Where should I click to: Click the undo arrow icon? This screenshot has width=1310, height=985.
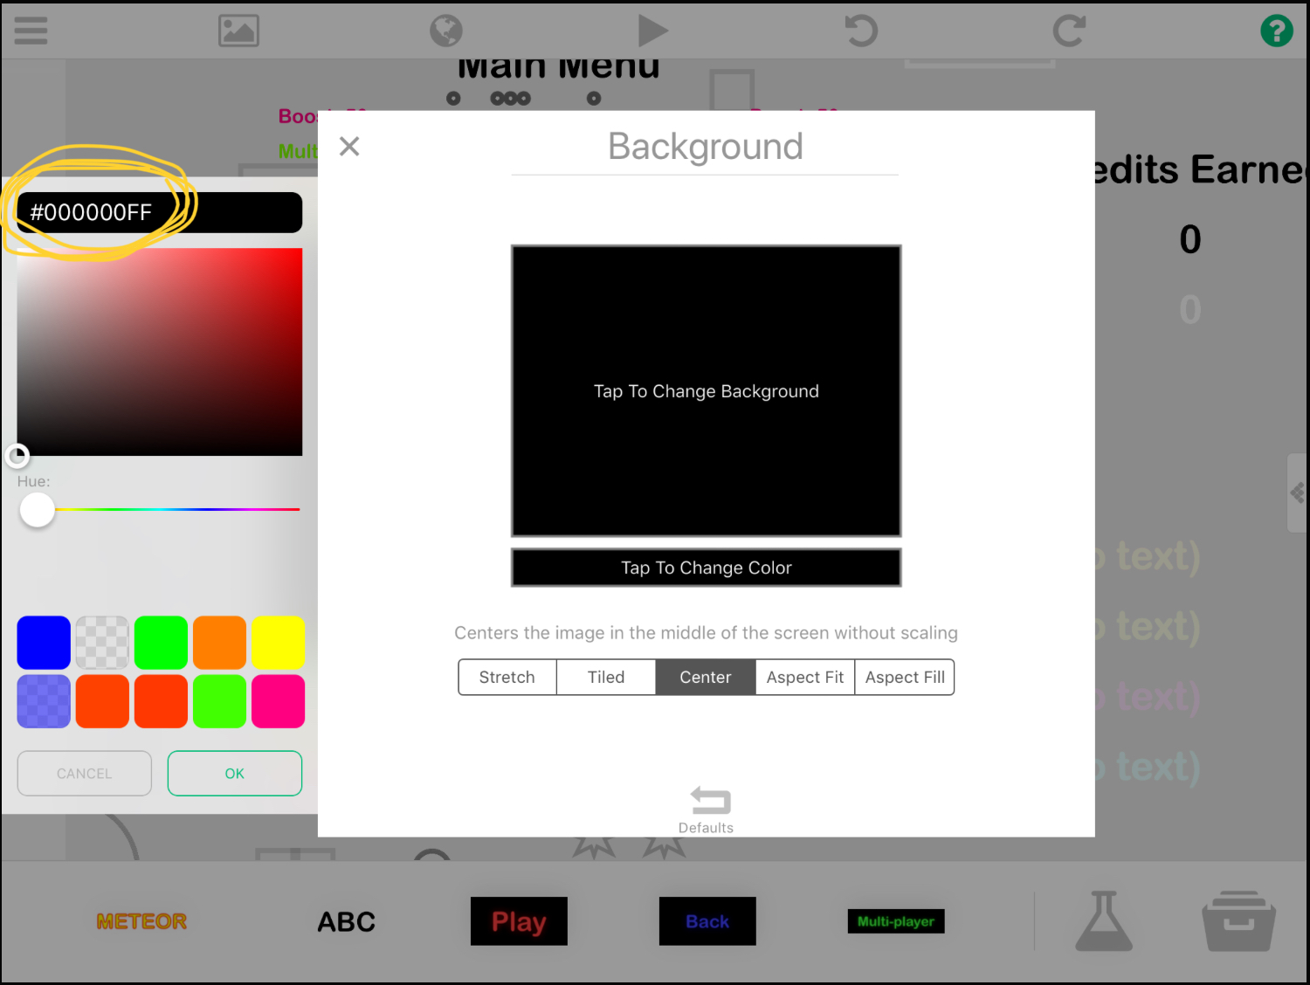click(861, 31)
